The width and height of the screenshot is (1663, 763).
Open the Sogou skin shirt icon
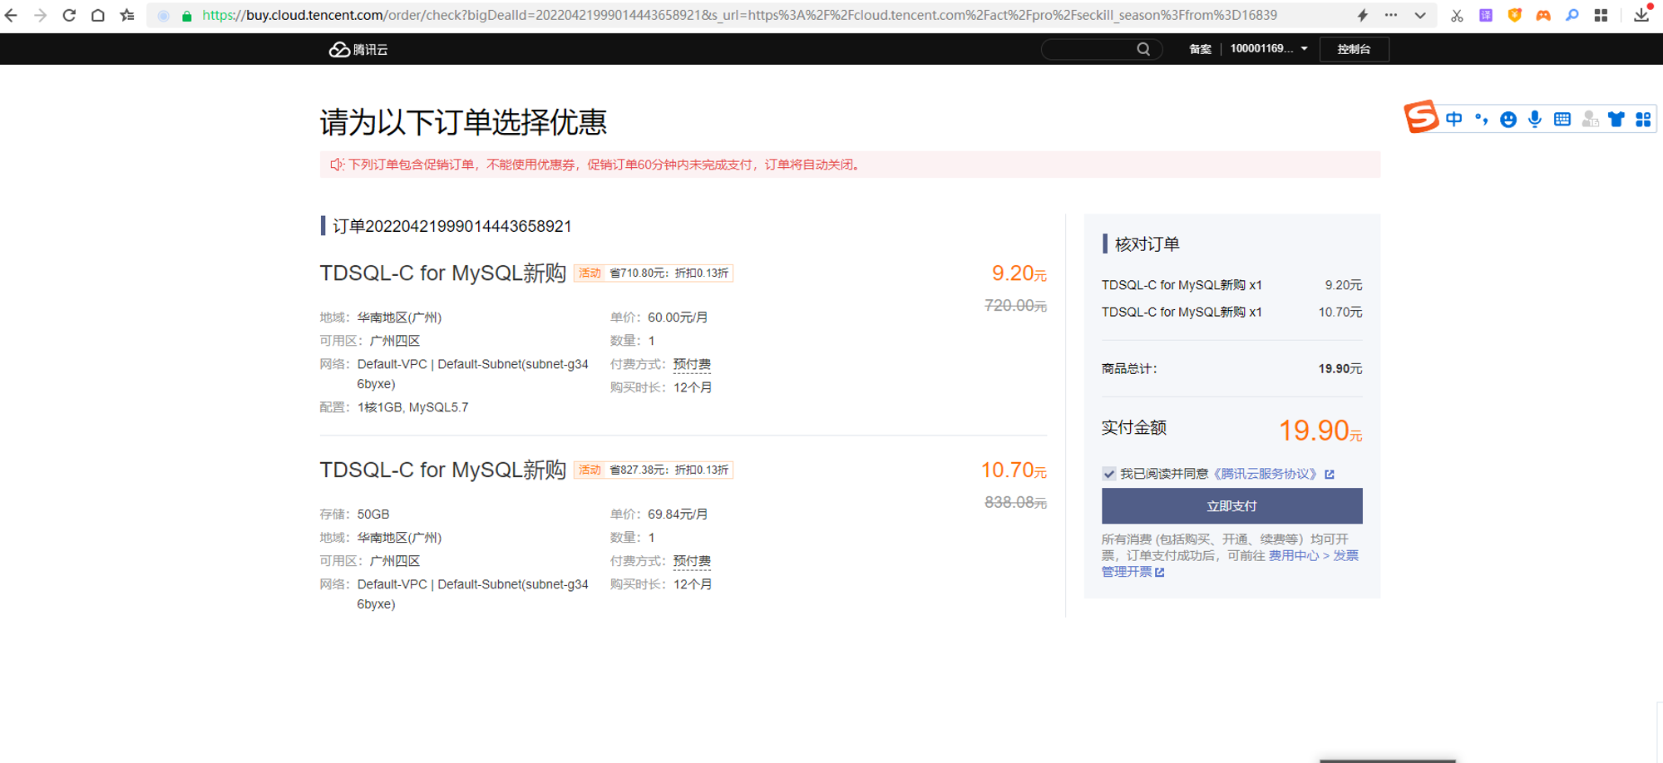[x=1616, y=119]
